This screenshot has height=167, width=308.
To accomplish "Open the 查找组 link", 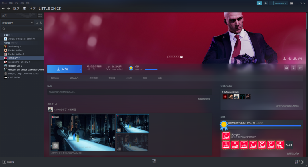I will pos(112,78).
